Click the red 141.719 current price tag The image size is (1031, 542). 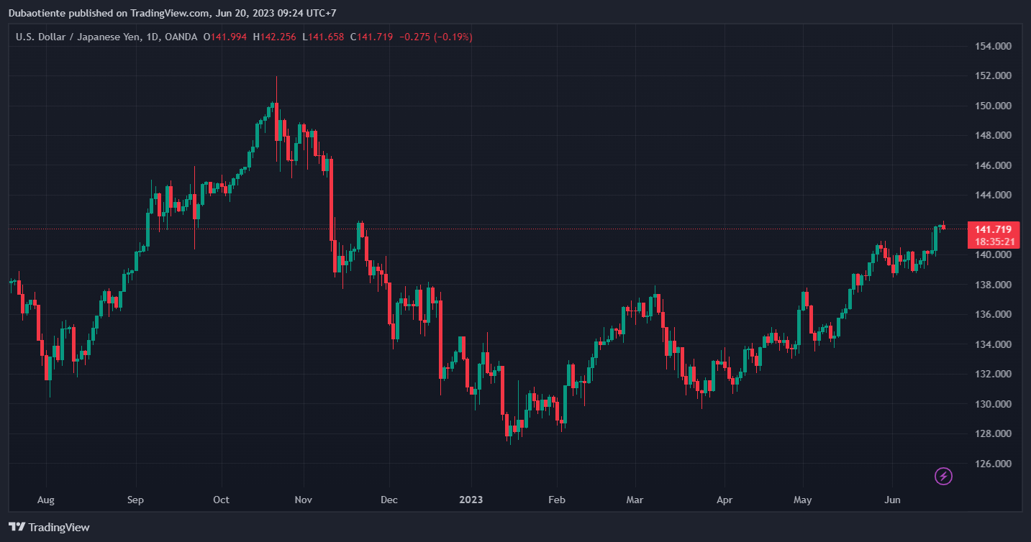pos(994,229)
